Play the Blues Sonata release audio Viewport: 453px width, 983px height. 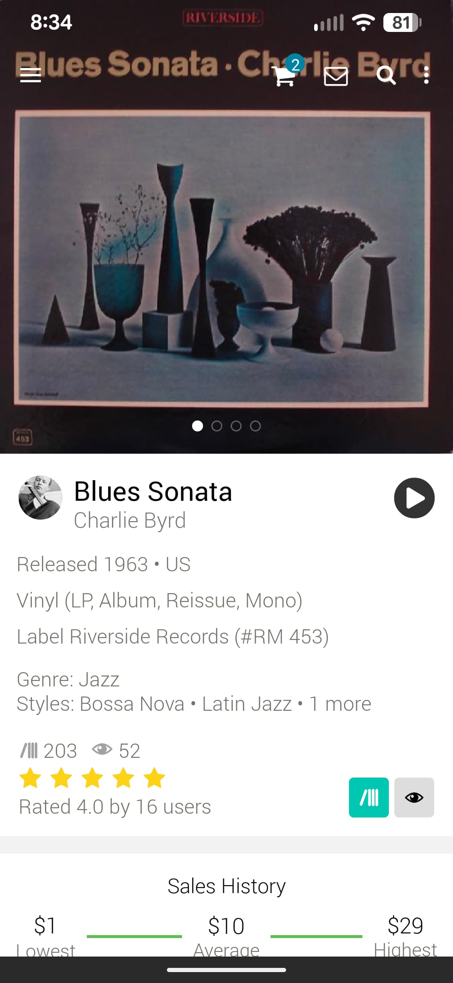pos(414,498)
